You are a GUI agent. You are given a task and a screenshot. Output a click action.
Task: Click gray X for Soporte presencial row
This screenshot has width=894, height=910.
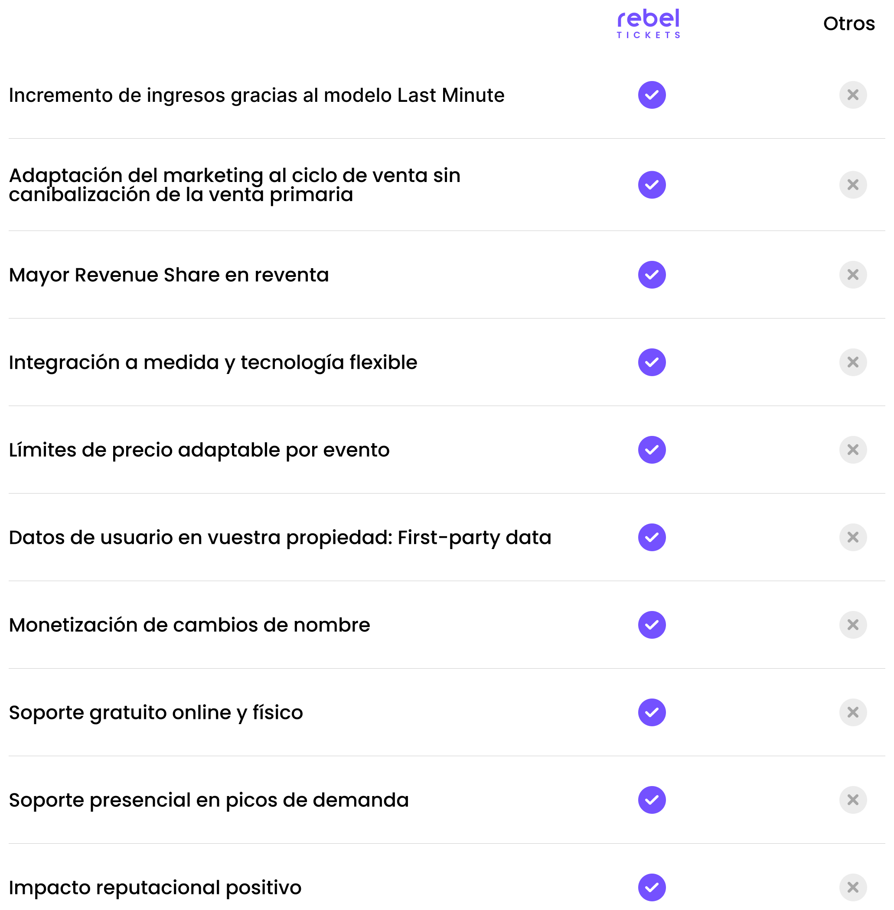852,799
